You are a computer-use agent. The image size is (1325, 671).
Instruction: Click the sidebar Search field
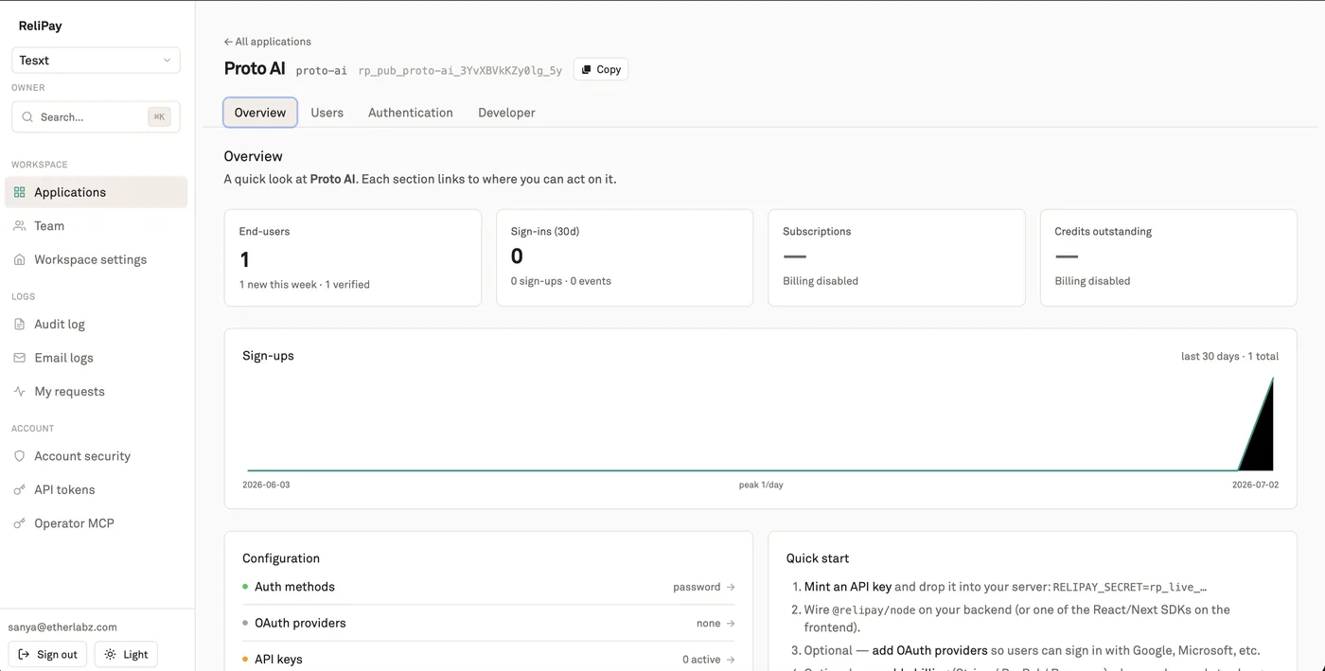click(x=96, y=116)
